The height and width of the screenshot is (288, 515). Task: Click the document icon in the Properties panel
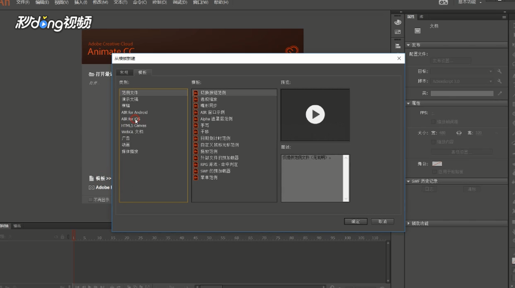pyautogui.click(x=418, y=31)
